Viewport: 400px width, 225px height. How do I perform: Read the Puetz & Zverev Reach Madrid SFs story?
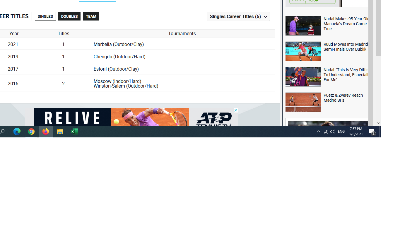(x=343, y=98)
